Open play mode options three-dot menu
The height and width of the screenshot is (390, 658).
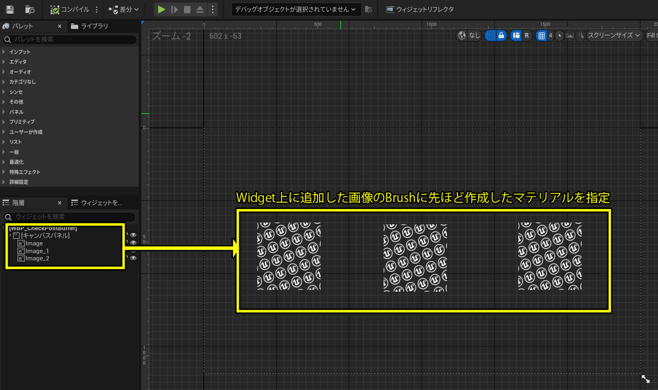point(213,9)
